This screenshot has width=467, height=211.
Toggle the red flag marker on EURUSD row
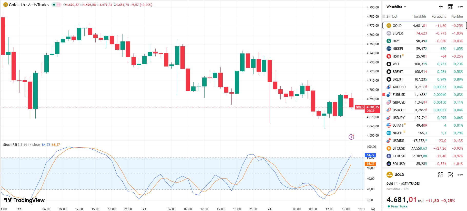pos(384,95)
